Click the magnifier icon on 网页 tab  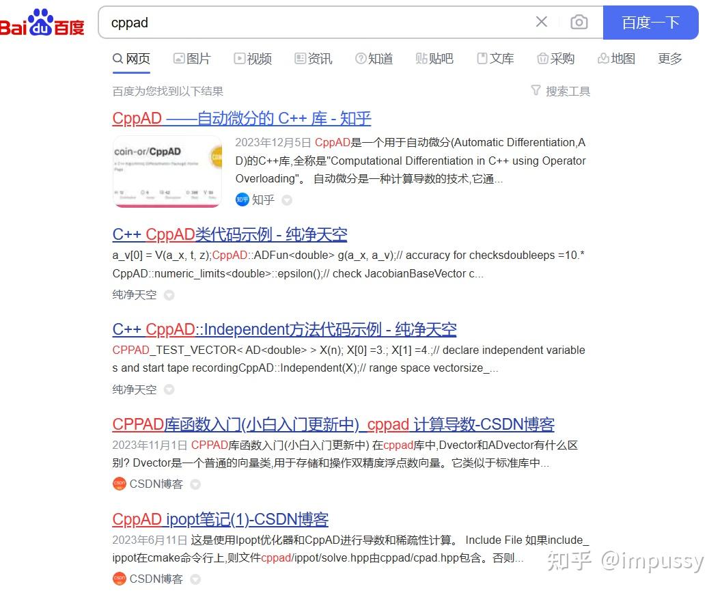click(117, 59)
